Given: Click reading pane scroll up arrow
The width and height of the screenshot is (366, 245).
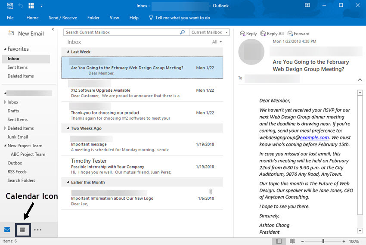Looking at the screenshot, I should coord(360,93).
